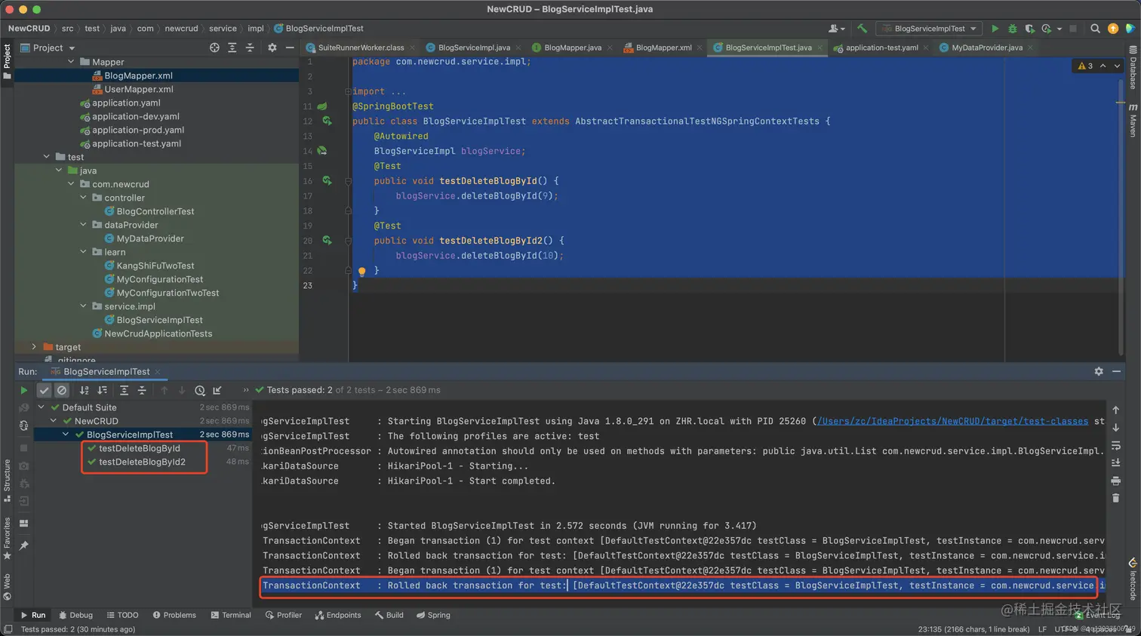Click the profiler run icon in main toolbar
The image size is (1141, 636).
[x=1047, y=29]
